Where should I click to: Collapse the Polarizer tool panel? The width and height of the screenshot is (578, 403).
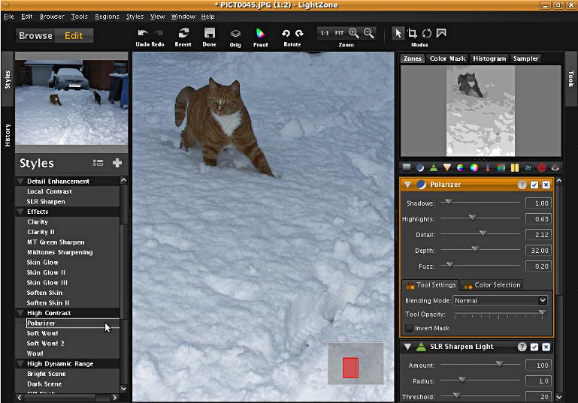click(407, 185)
